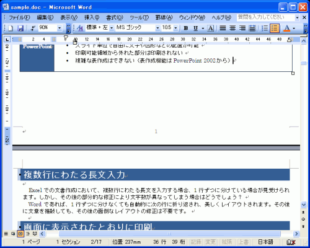Apply character border with the boxed A icon
Image resolution: width=310 pixels, height=248 pixels.
[x=210, y=28]
